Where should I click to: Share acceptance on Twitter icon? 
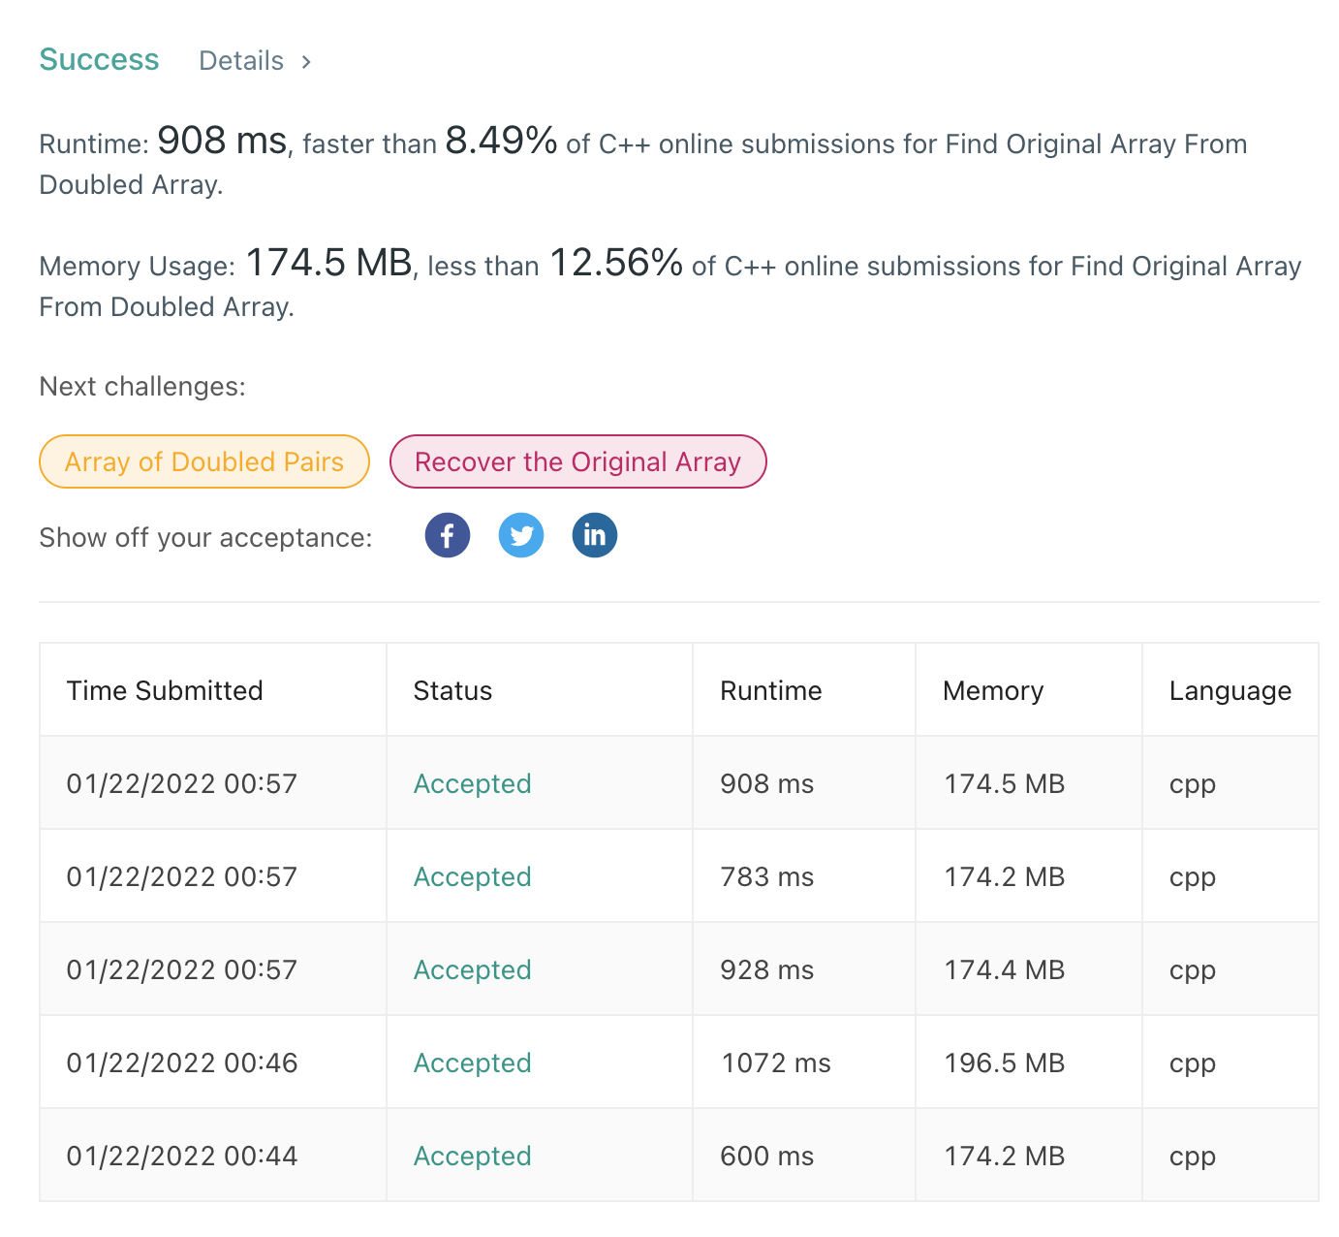pos(521,535)
